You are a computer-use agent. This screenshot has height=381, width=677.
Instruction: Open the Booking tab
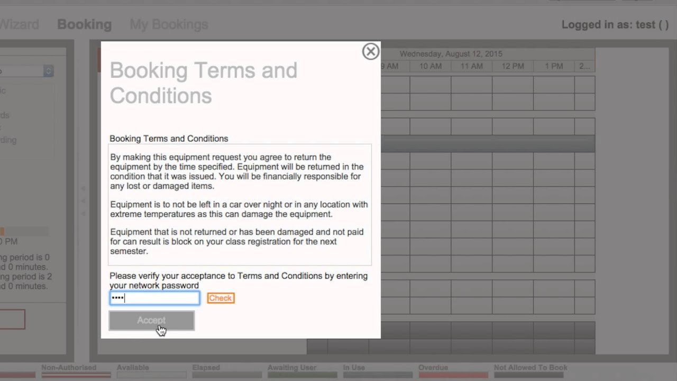pos(84,24)
